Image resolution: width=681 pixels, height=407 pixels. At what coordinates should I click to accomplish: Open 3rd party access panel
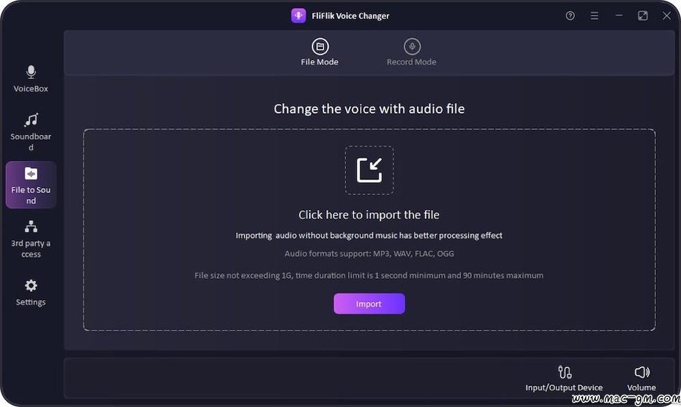click(x=31, y=239)
